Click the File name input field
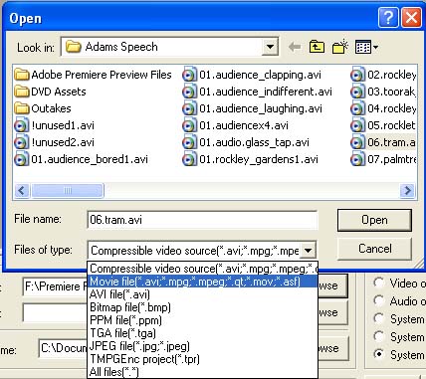Image resolution: width=426 pixels, height=379 pixels. (x=202, y=220)
